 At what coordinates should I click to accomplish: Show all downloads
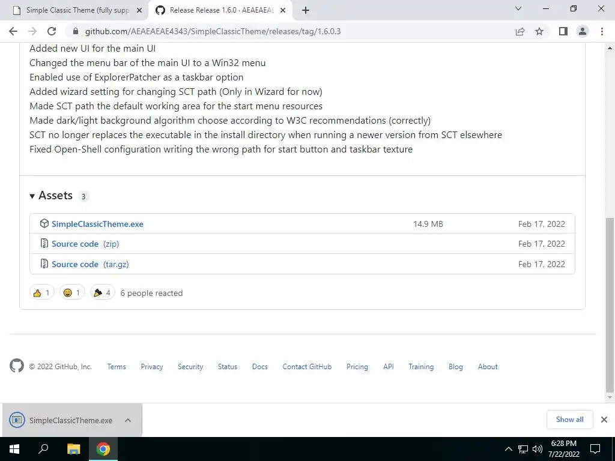pyautogui.click(x=569, y=420)
